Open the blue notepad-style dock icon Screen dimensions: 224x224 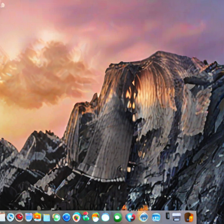coord(46,218)
